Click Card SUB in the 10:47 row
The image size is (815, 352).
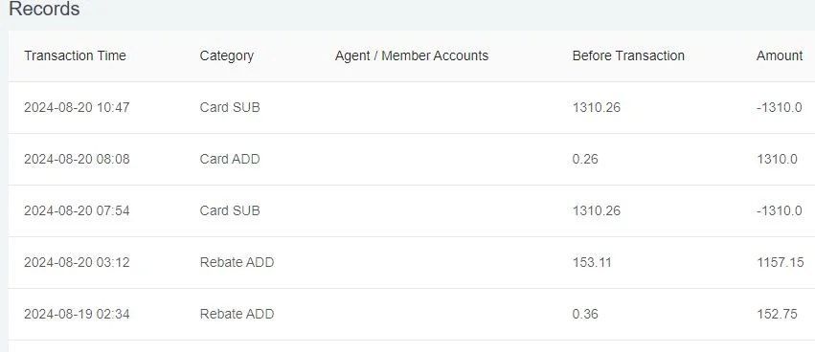(230, 107)
